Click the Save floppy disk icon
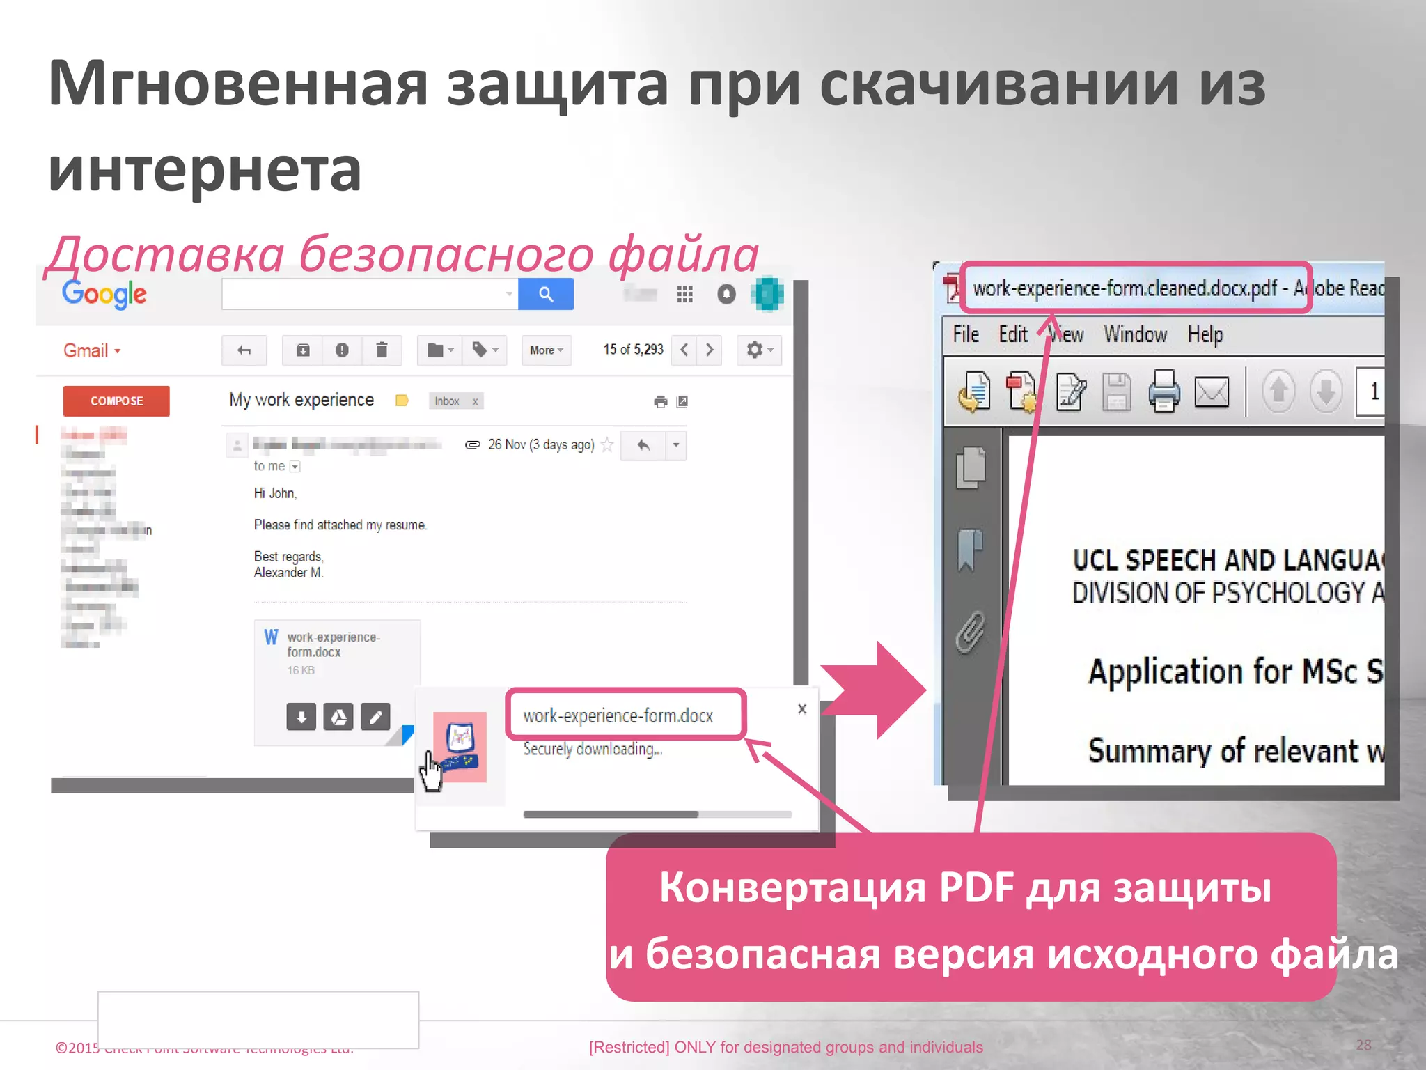Screen dimensions: 1426x1070 pyautogui.click(x=1116, y=391)
